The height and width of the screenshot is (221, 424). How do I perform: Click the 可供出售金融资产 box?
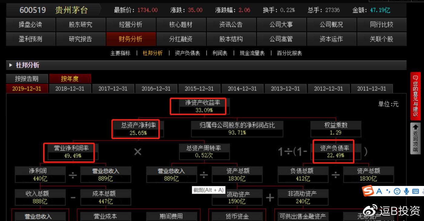[x=303, y=216]
